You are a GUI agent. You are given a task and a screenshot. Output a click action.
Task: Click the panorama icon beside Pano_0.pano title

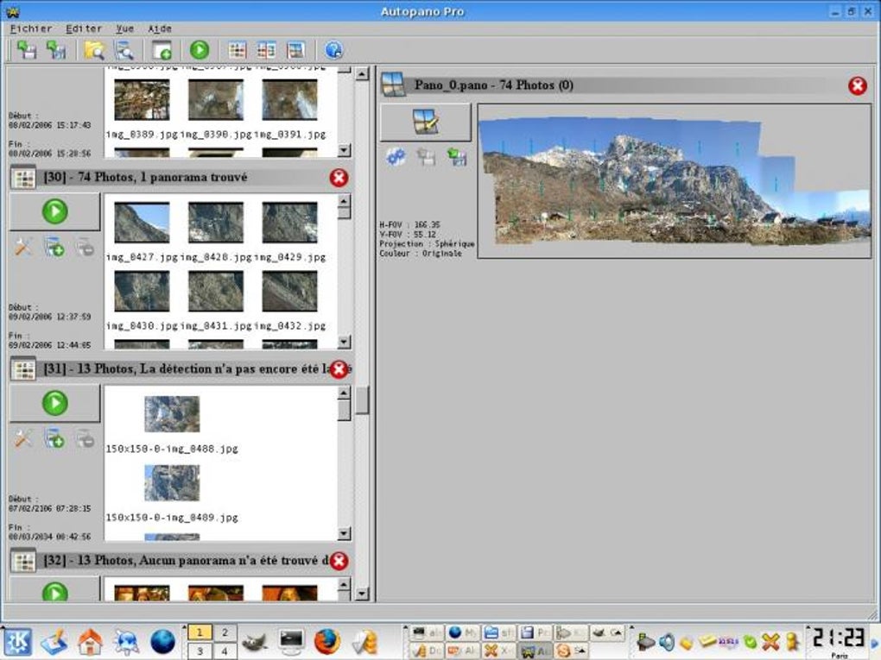pos(393,85)
